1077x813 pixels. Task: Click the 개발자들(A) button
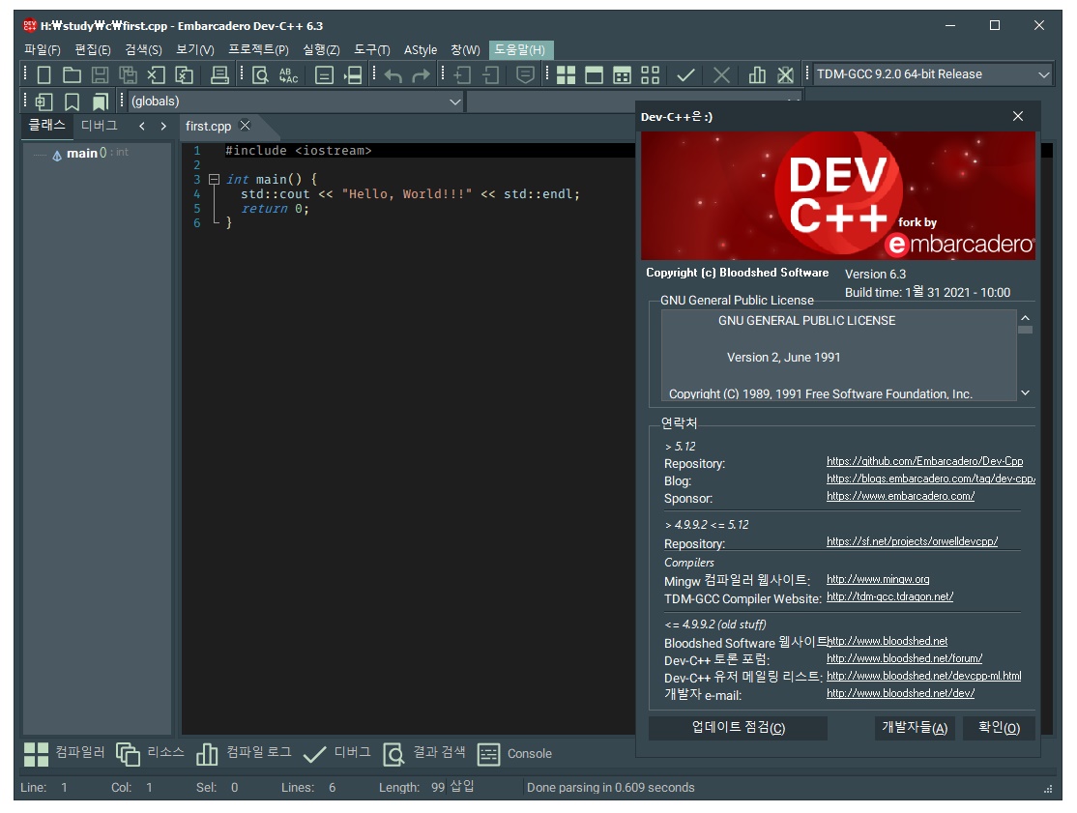pos(915,728)
